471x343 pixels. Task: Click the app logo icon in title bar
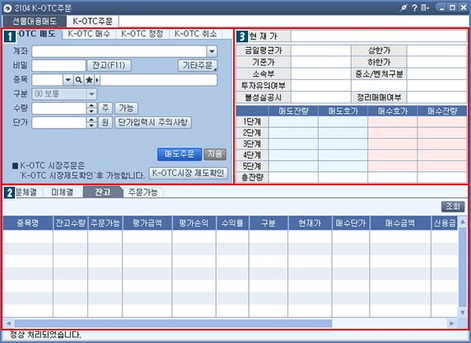7,9
